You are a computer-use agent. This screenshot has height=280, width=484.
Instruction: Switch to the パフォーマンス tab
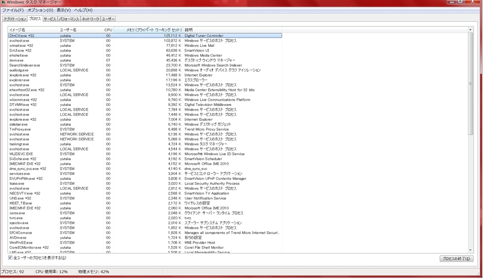(69, 19)
